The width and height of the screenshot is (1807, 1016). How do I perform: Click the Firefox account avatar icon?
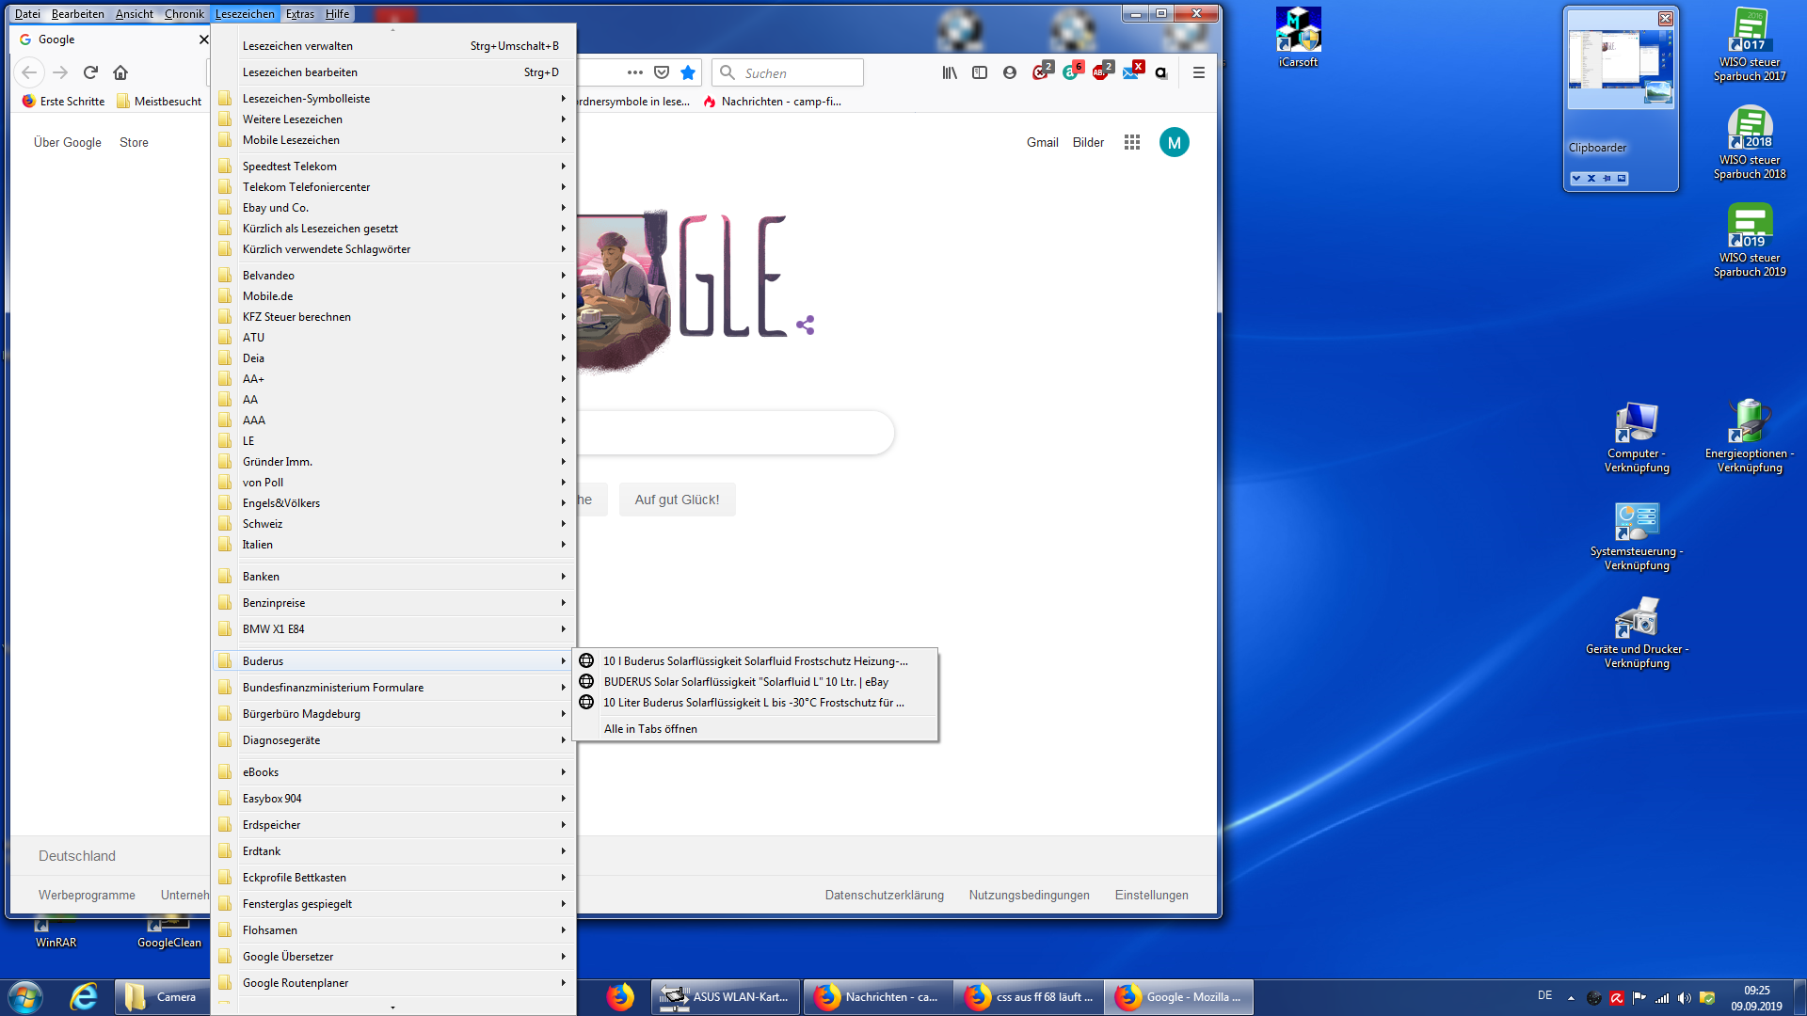(x=1010, y=72)
